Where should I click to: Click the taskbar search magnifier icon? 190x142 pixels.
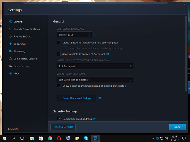click(x=13, y=138)
